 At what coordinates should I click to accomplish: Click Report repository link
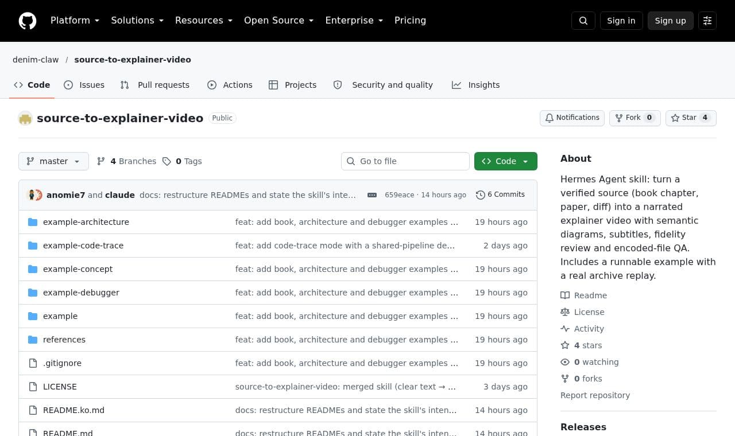pyautogui.click(x=595, y=395)
